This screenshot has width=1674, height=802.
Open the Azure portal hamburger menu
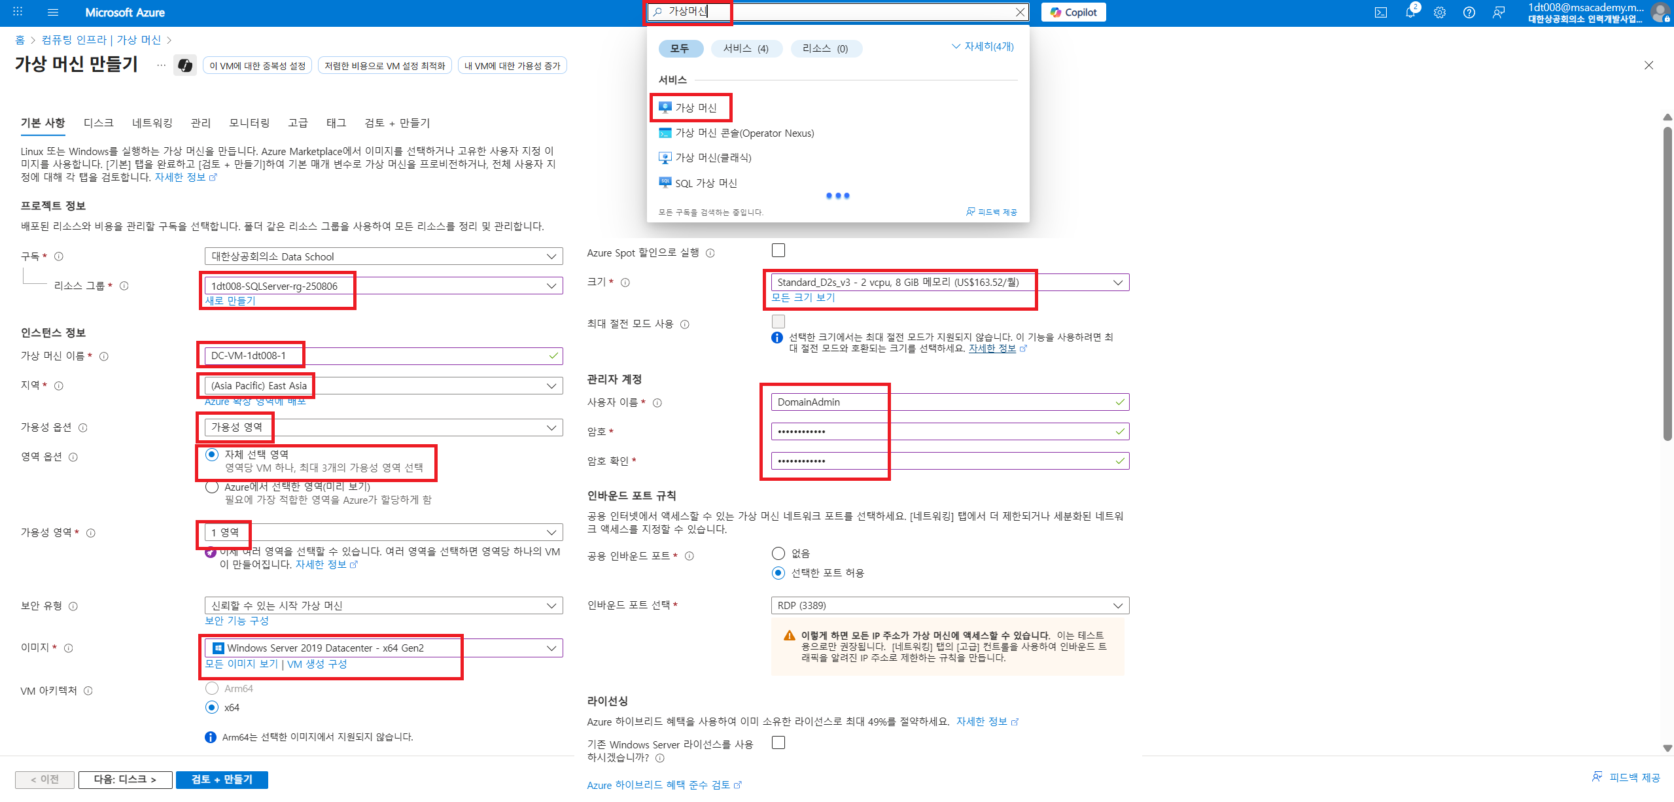(x=53, y=12)
